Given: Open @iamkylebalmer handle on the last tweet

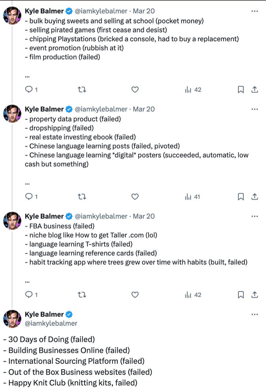Looking at the screenshot, I should [51, 323].
